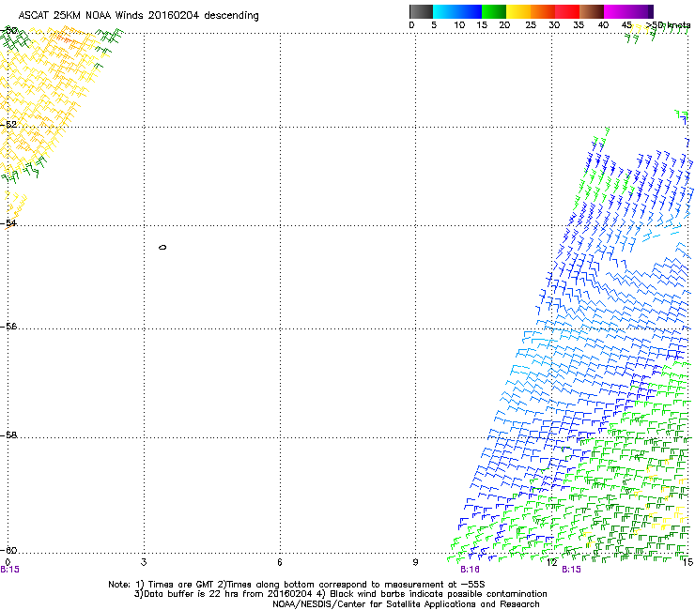This screenshot has width=695, height=610.
Task: Click the '5' label under color scale
Action: pyautogui.click(x=434, y=25)
